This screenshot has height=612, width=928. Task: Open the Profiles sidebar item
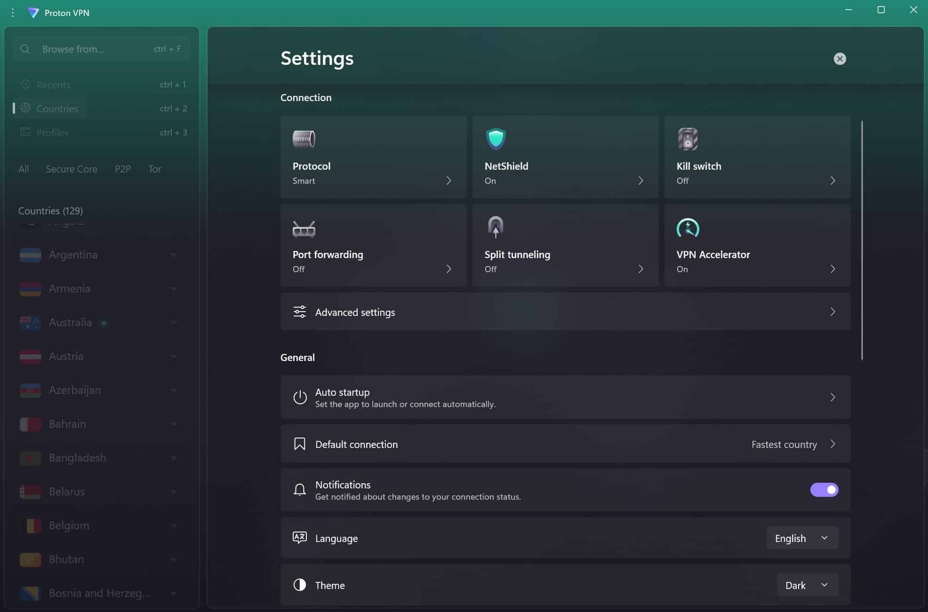tap(101, 132)
